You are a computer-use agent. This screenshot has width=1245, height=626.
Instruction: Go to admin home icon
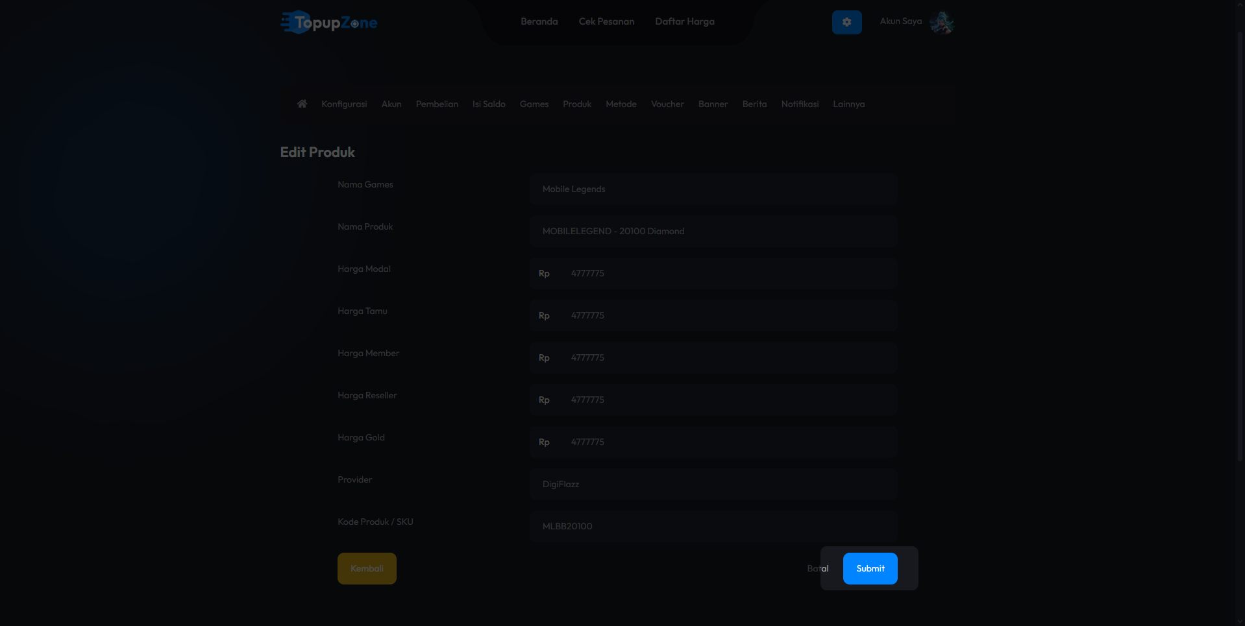pyautogui.click(x=302, y=104)
